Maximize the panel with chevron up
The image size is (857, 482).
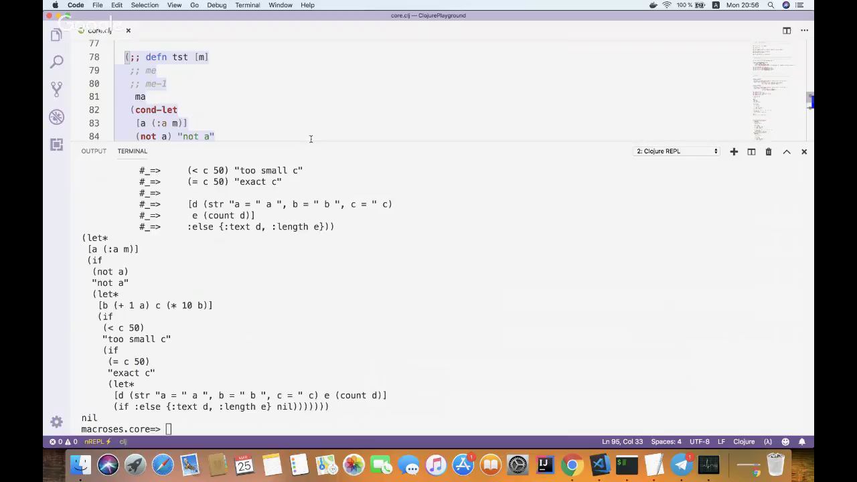coord(787,152)
